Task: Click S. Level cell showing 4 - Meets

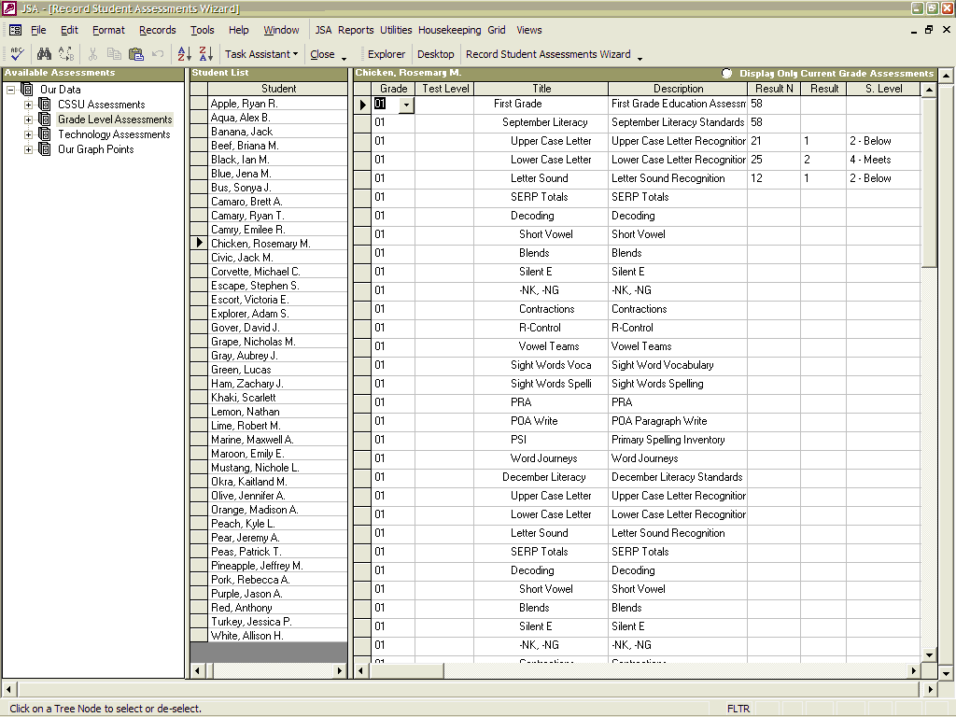Action: tap(883, 160)
